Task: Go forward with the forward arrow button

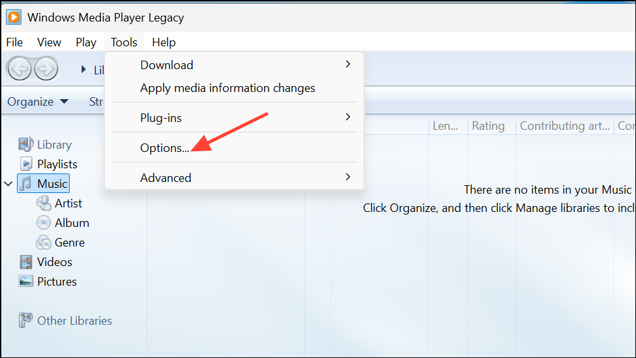Action: pos(46,68)
